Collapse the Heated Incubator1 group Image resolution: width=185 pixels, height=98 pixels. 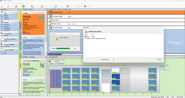pos(17,45)
